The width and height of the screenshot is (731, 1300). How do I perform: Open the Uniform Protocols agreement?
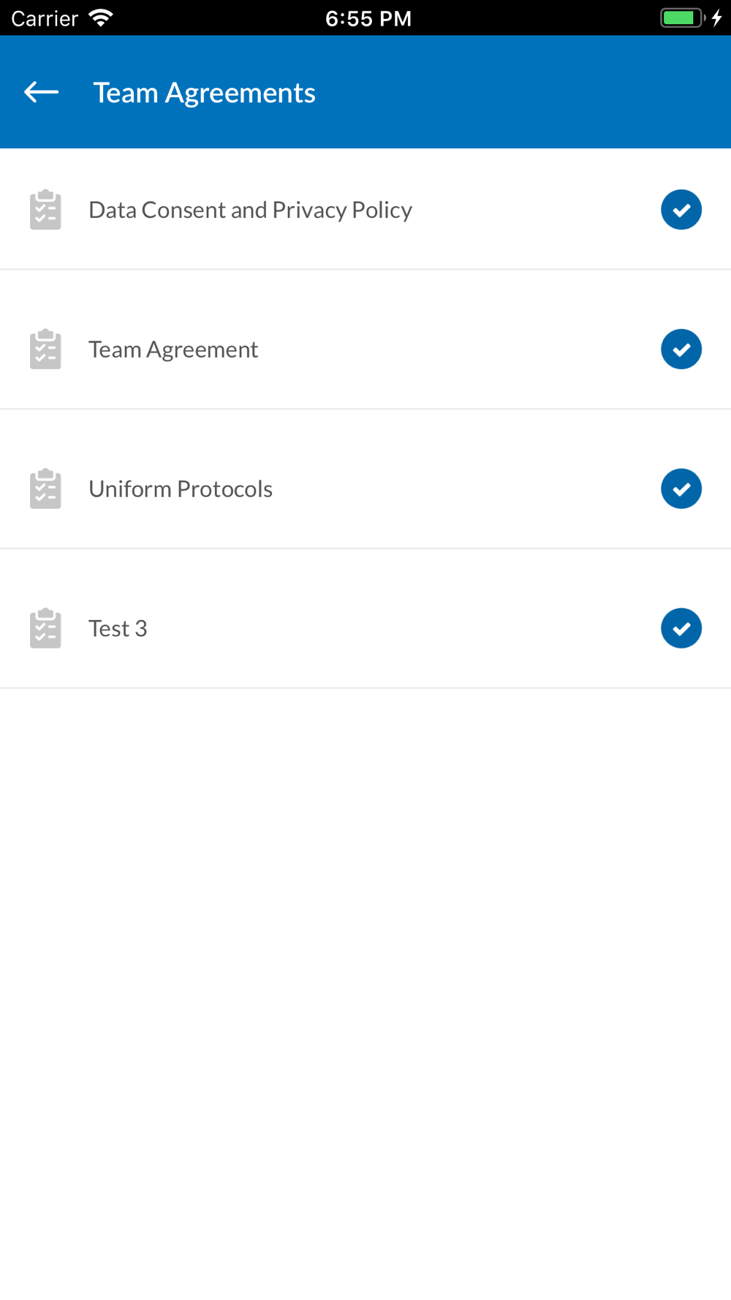click(x=181, y=488)
